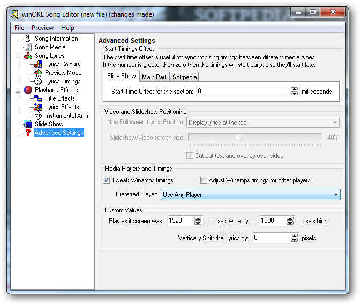The image size is (360, 305).
Task: Click the Start Time Offset input field
Action: click(x=243, y=91)
